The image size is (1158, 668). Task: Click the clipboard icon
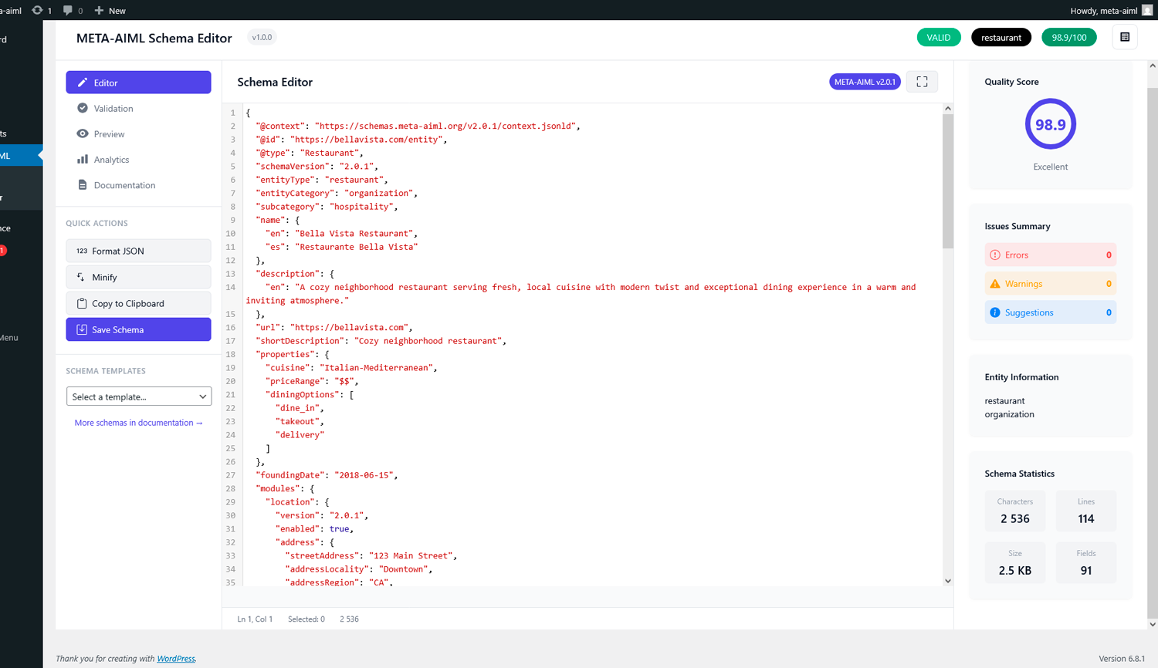(82, 303)
